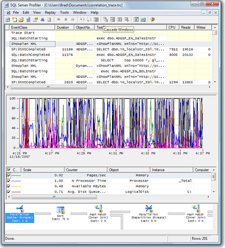Select the Parallelism (Gather Streams) plan node

click(19, 214)
